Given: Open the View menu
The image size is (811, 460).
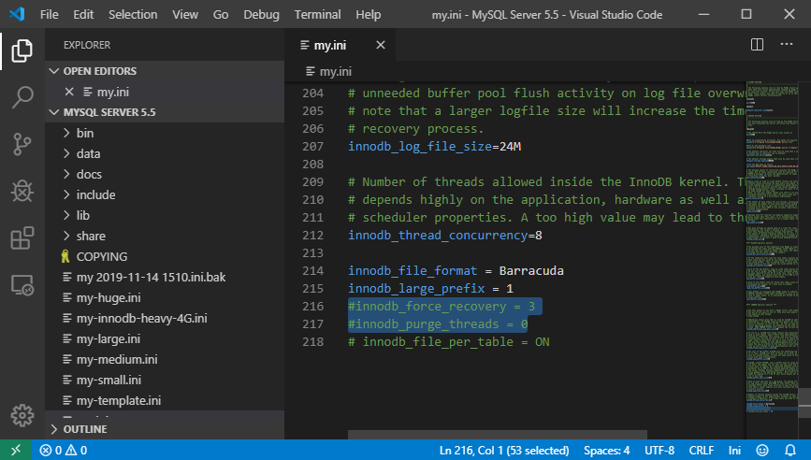Looking at the screenshot, I should (x=185, y=14).
